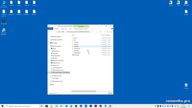The image size is (192, 108).
Task: Refresh the DVD drive folder view
Action: click(x=100, y=32)
